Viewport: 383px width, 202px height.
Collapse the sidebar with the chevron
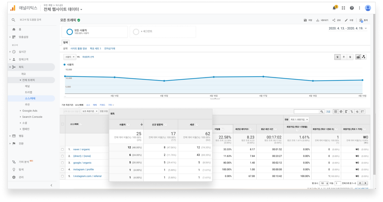coord(51,185)
